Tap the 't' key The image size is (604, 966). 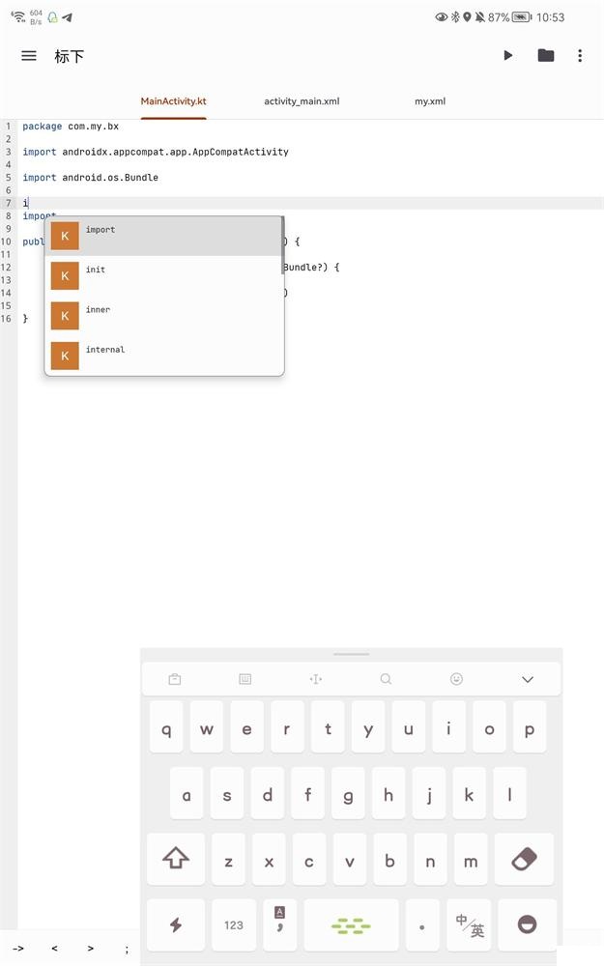pos(328,727)
